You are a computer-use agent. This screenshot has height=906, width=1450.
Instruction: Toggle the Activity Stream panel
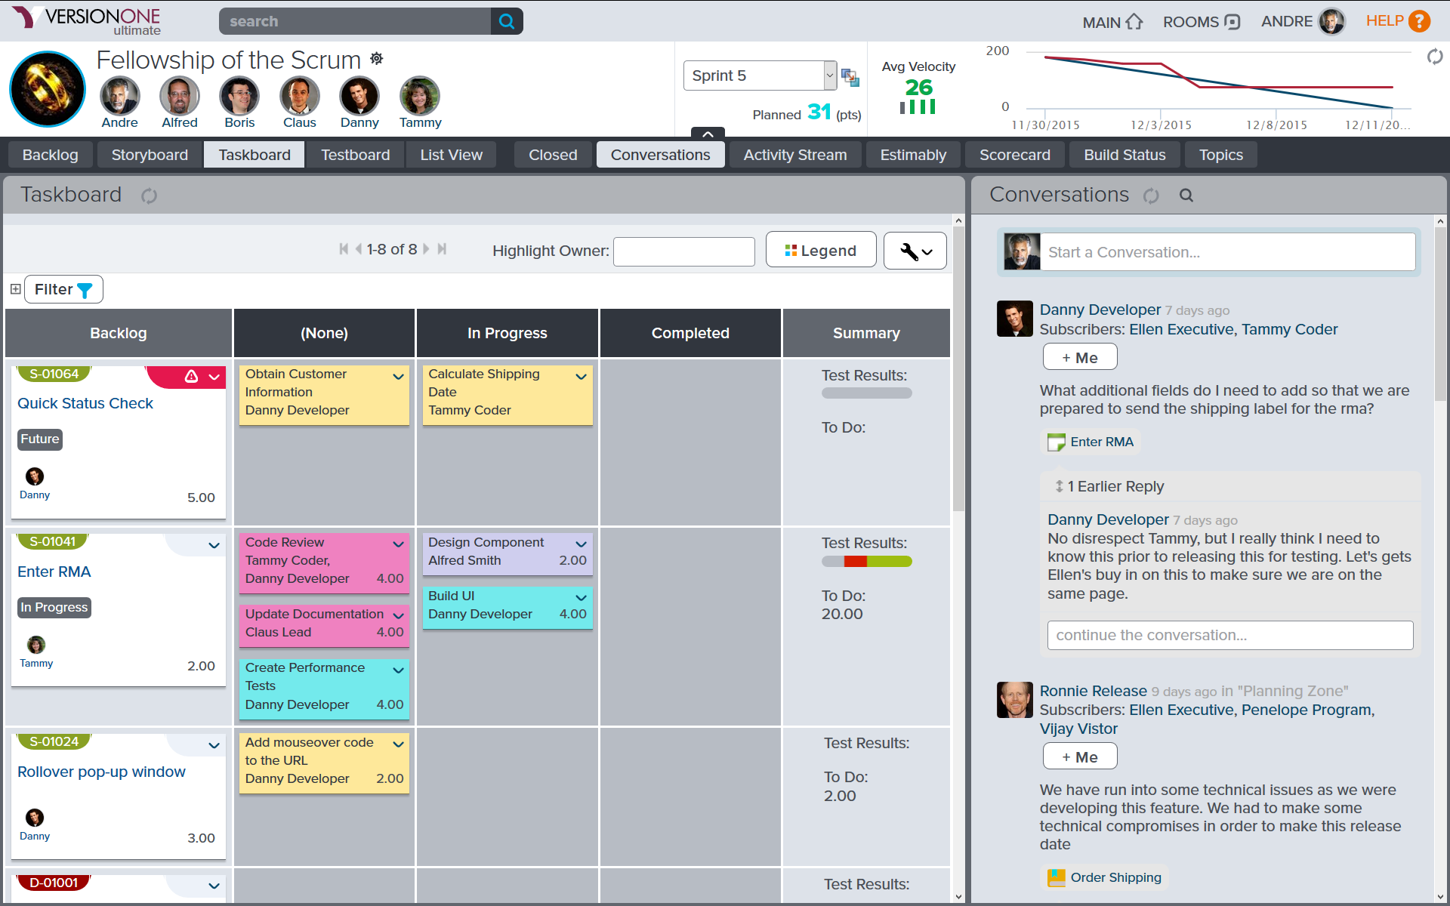[794, 155]
